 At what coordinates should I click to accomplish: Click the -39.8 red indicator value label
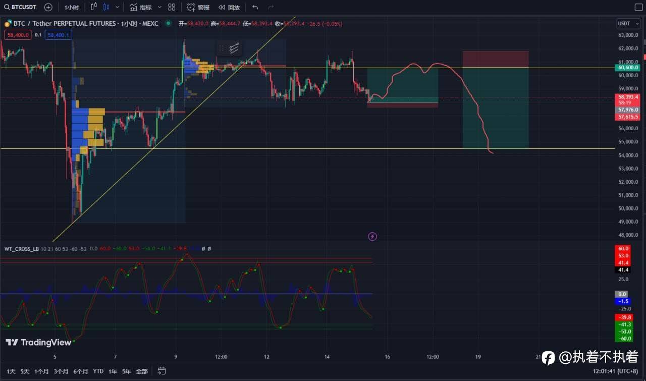coord(623,317)
